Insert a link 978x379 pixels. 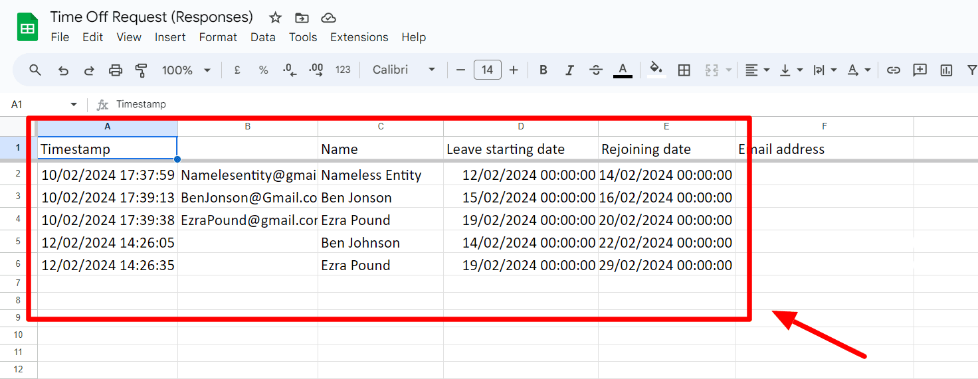[x=894, y=70]
